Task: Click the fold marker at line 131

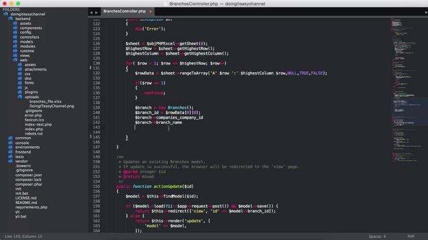Action: point(91,67)
